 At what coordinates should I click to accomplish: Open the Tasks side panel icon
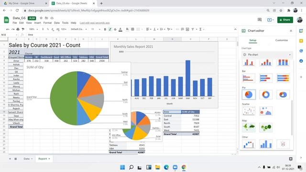[301, 51]
